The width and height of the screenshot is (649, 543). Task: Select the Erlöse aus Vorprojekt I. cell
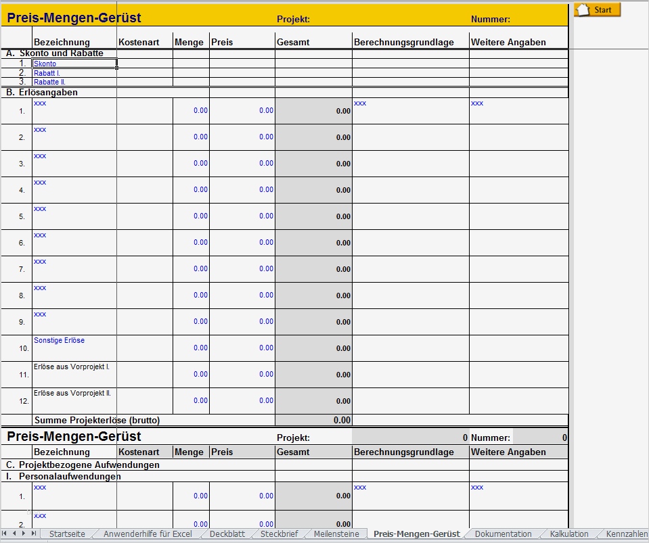74,375
